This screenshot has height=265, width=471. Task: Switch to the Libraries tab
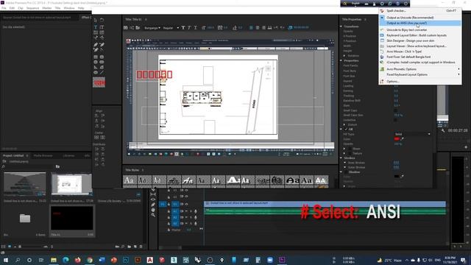68,155
